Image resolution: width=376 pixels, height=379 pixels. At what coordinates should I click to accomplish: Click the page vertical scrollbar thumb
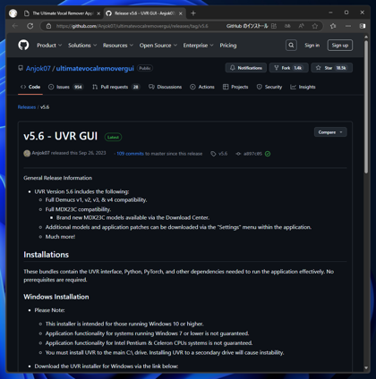point(366,106)
